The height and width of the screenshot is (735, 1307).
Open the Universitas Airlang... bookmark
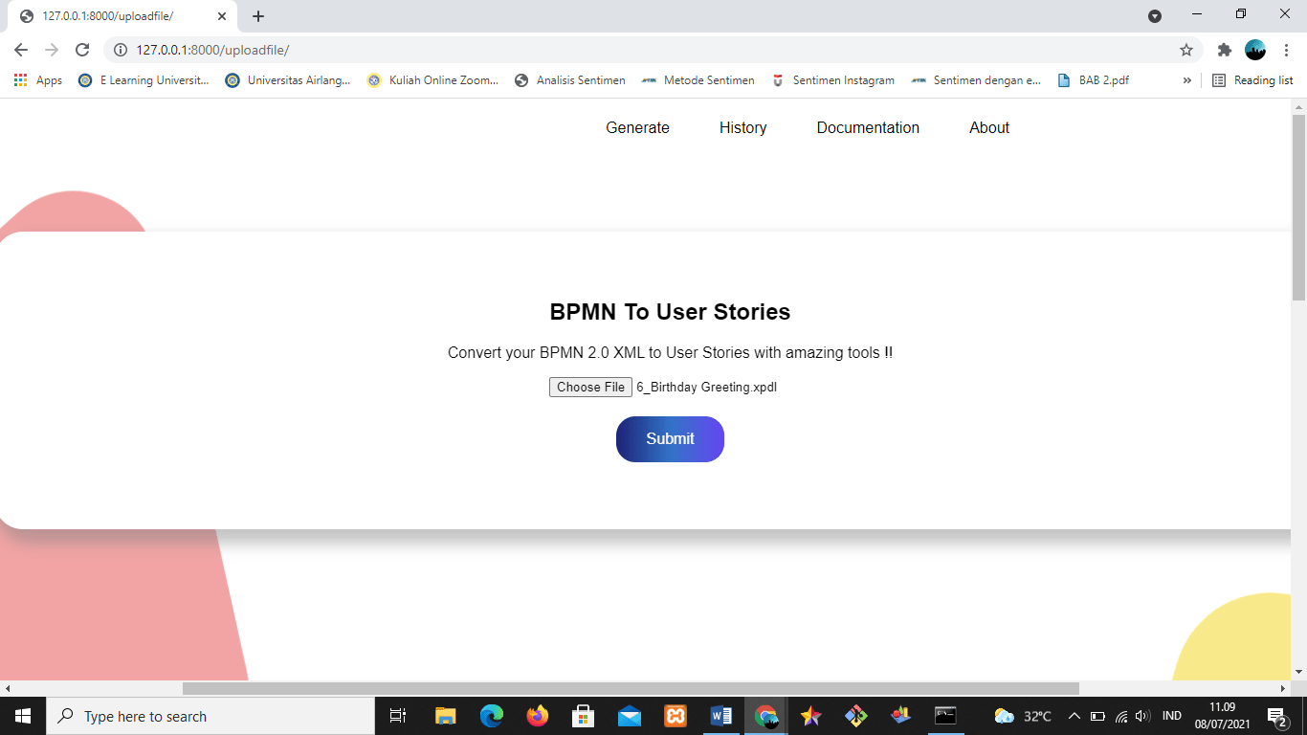point(288,80)
